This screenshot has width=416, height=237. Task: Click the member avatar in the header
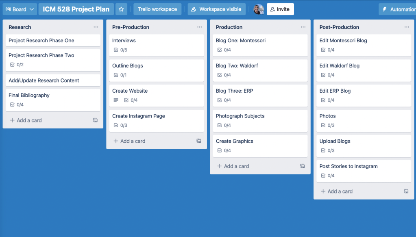[259, 9]
